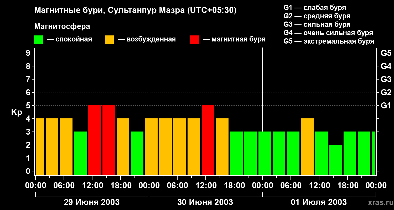
Task: Select the only yellow bar on 1 July
Action: 307,147
